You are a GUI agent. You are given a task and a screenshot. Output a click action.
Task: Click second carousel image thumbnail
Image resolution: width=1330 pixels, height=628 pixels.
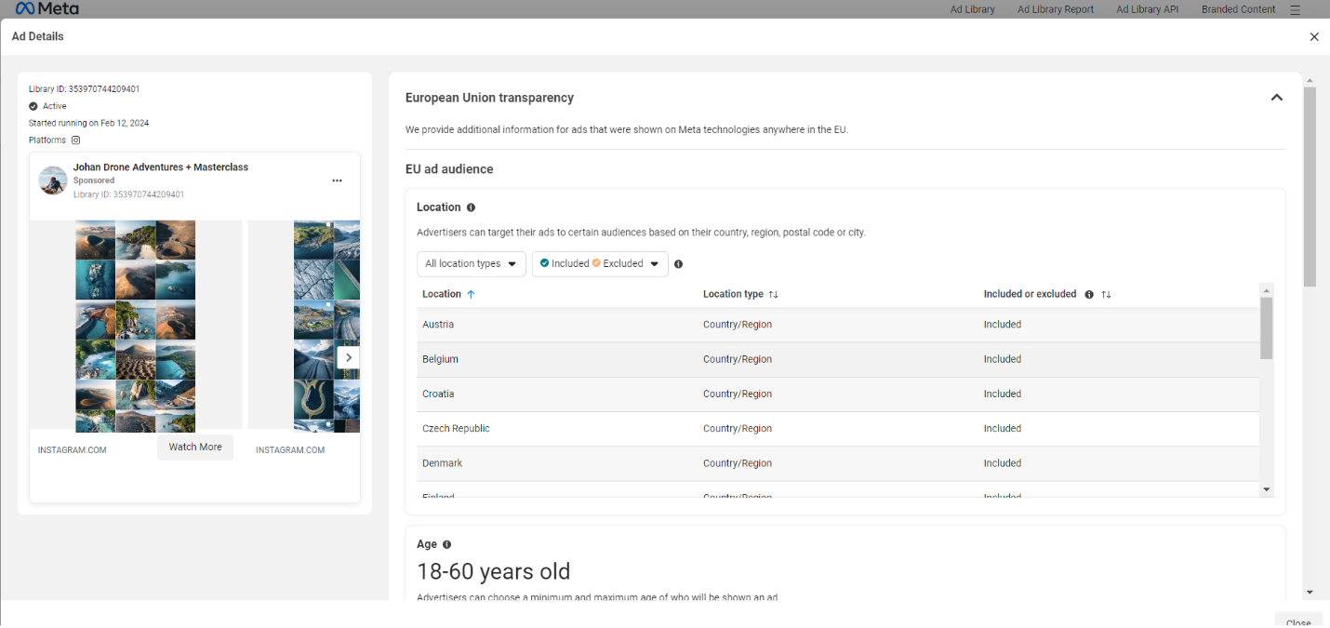tap(326, 326)
